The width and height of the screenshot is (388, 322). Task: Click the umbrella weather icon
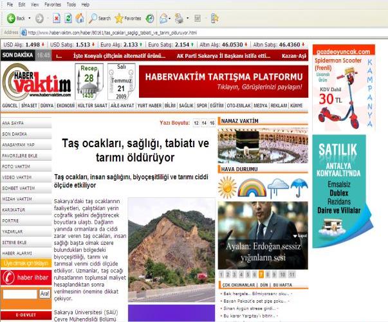299,188
